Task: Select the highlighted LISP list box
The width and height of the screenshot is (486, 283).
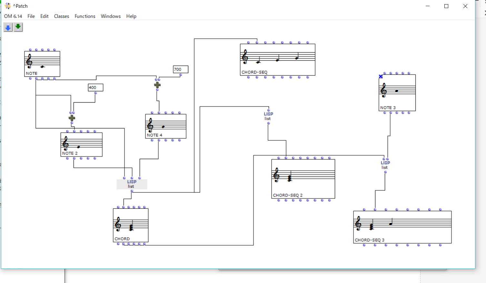Action: [132, 184]
